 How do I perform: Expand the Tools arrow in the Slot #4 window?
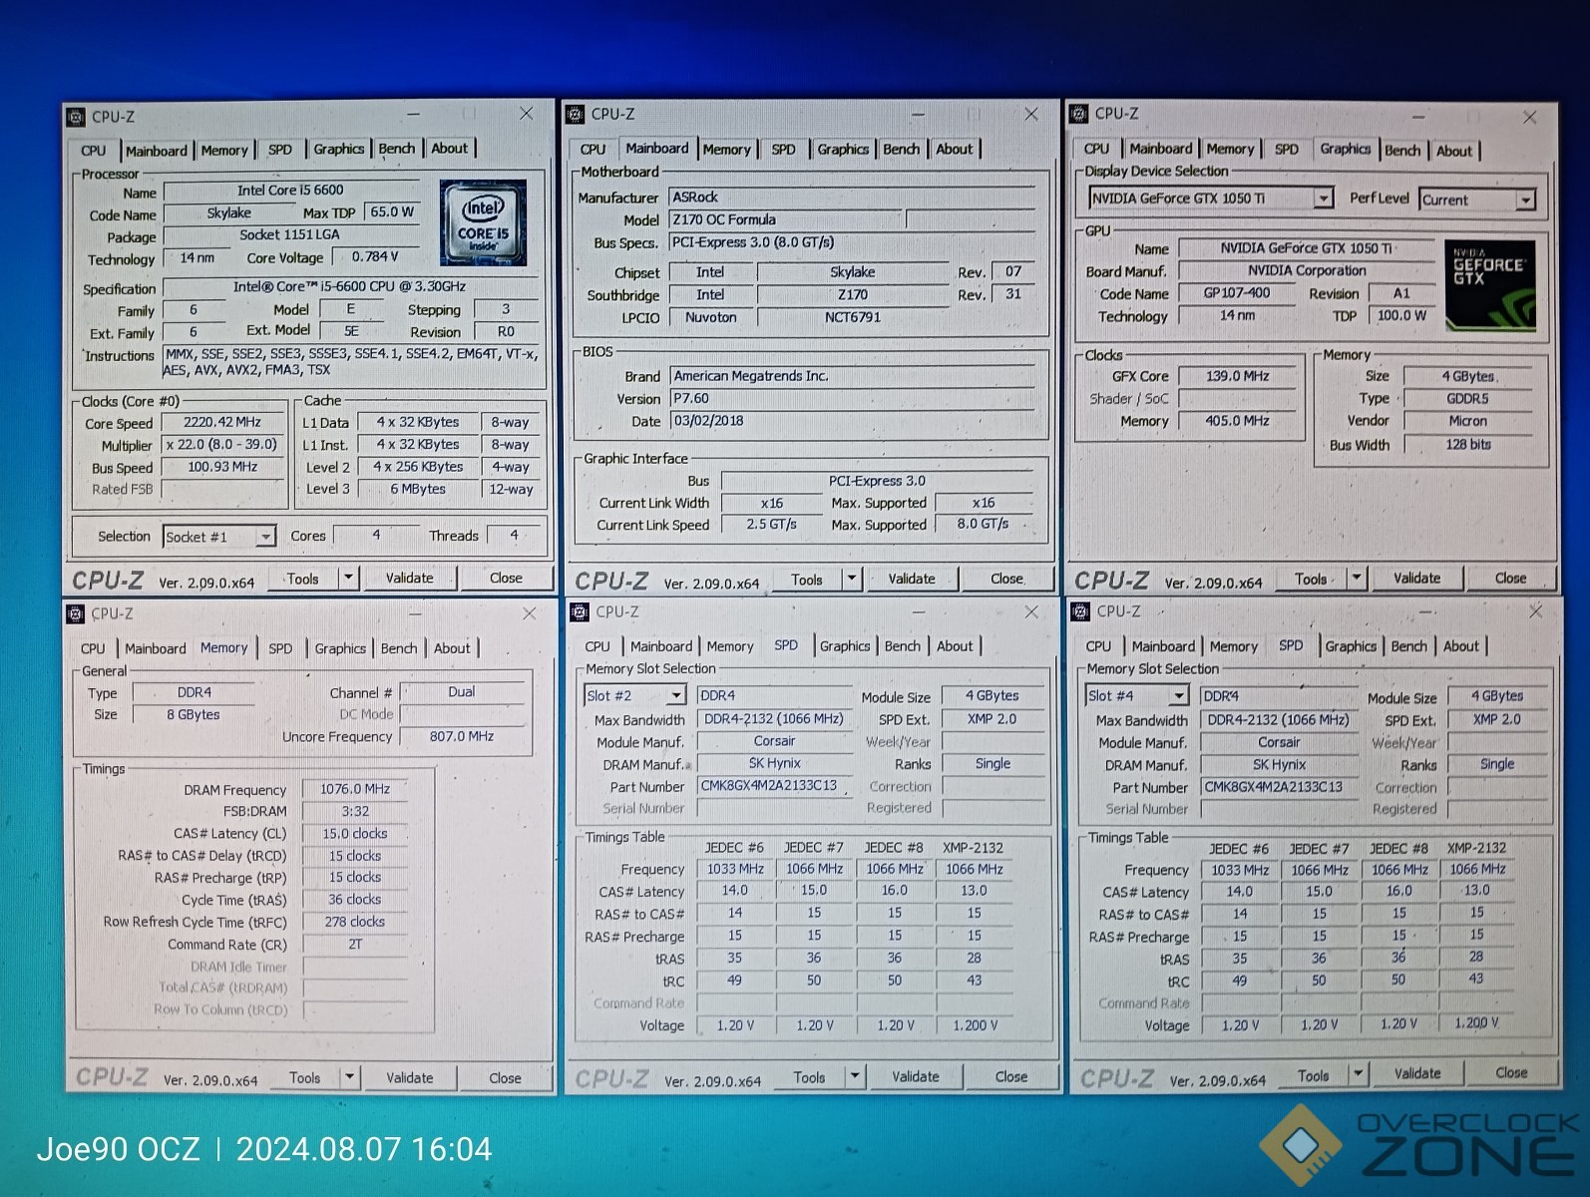1358,1074
